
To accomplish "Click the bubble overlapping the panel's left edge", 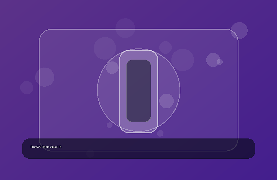I will 45,77.
